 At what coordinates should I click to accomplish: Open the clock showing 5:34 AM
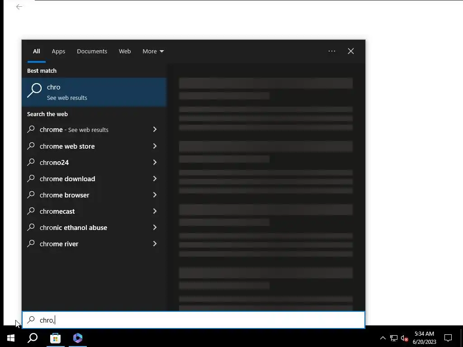pos(424,338)
